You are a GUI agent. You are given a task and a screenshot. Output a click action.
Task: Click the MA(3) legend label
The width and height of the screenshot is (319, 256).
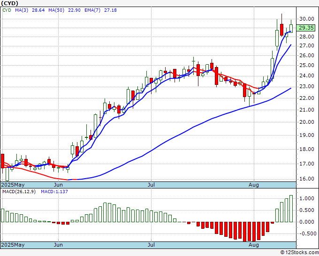tap(22, 10)
